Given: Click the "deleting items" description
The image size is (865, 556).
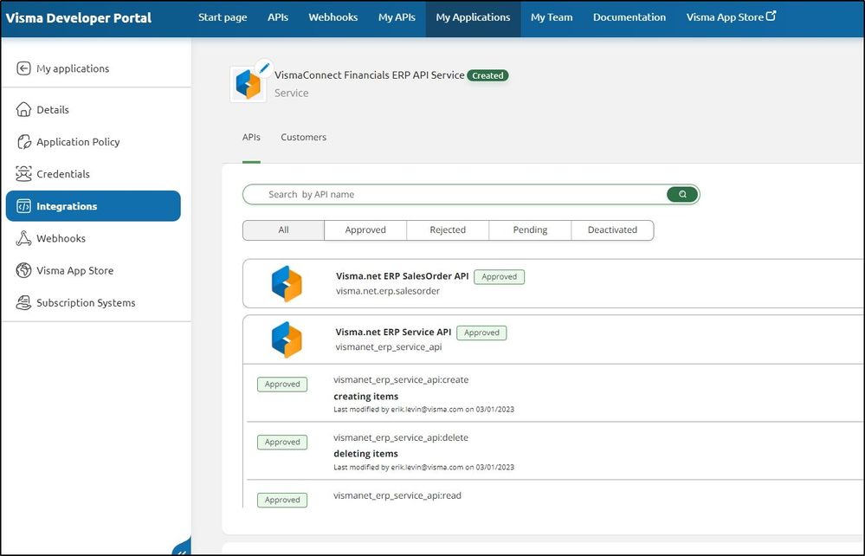Looking at the screenshot, I should click(x=365, y=454).
